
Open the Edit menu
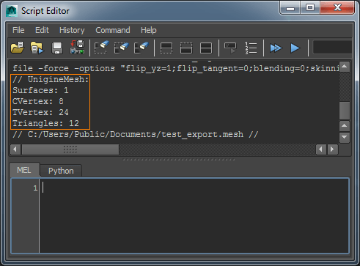click(42, 30)
